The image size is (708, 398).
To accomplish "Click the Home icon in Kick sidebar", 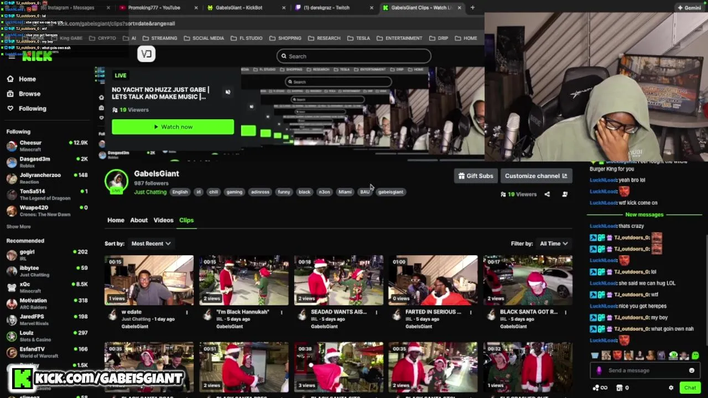I will 10,78.
